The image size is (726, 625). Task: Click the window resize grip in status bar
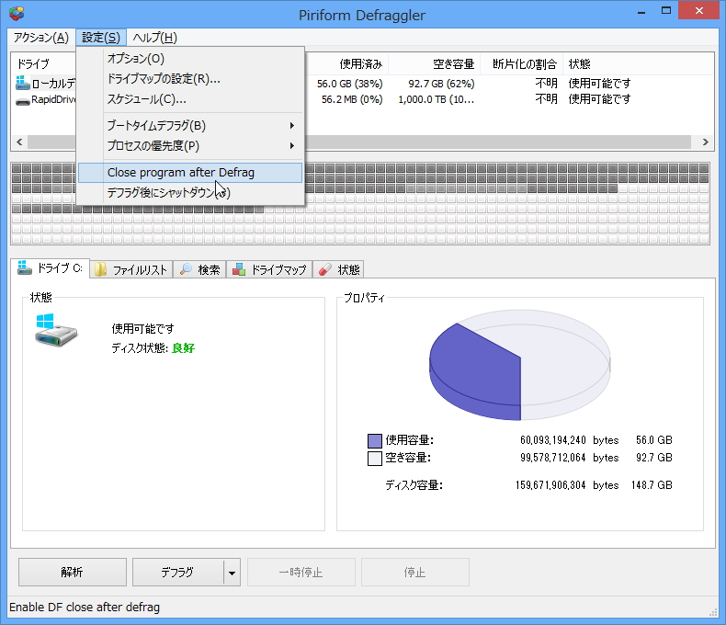pyautogui.click(x=713, y=612)
